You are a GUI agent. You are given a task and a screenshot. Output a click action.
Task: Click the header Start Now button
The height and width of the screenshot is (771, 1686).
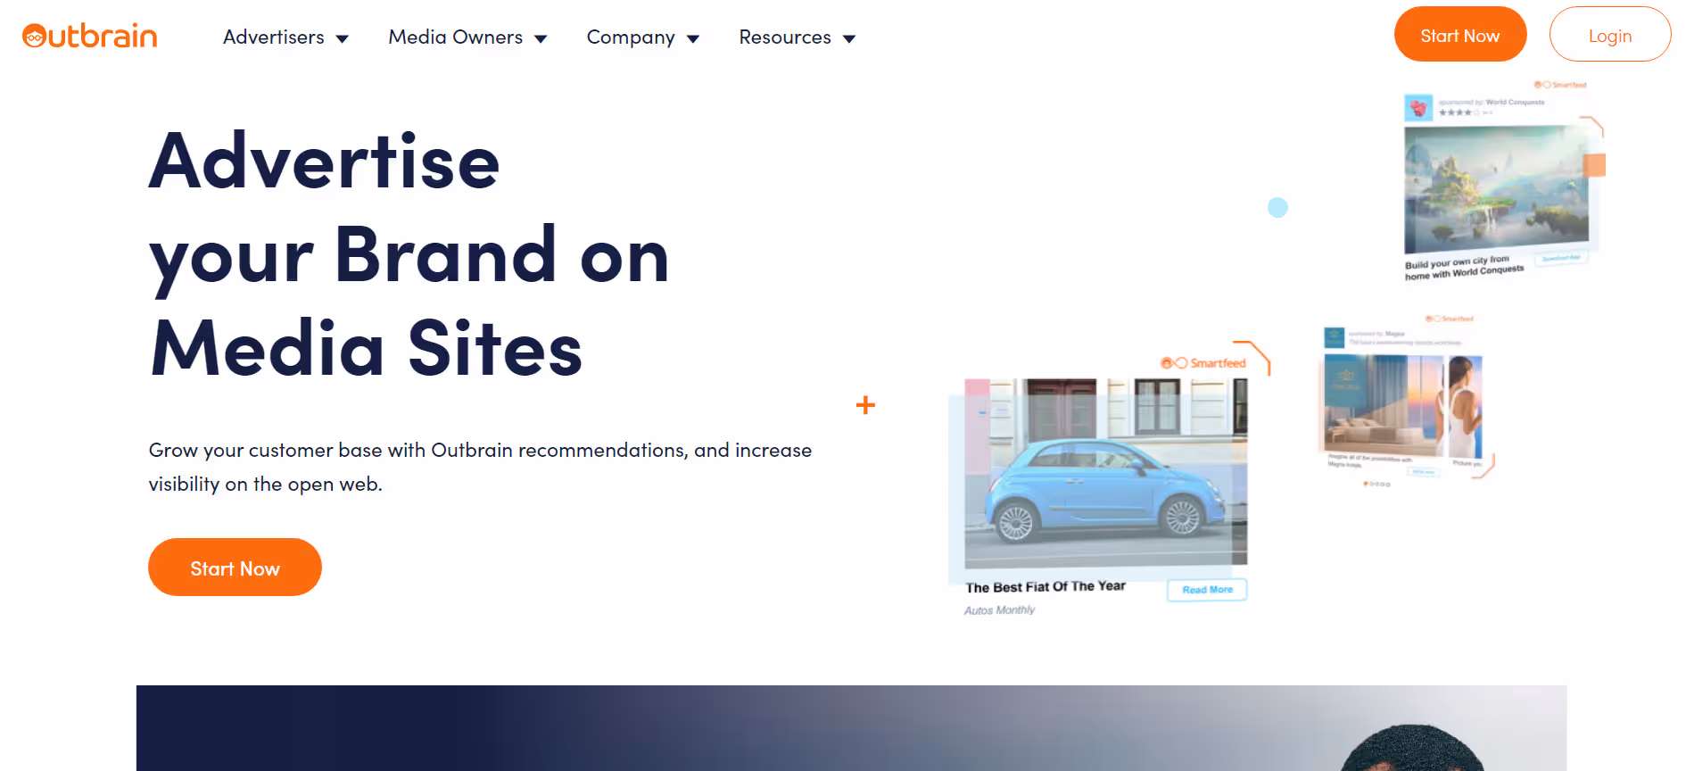1460,35
